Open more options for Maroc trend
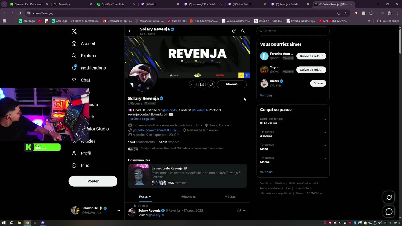Viewport: 402px width, 226px height. [x=324, y=159]
